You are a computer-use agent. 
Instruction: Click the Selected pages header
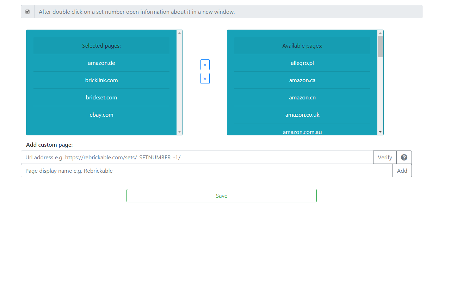pos(101,46)
